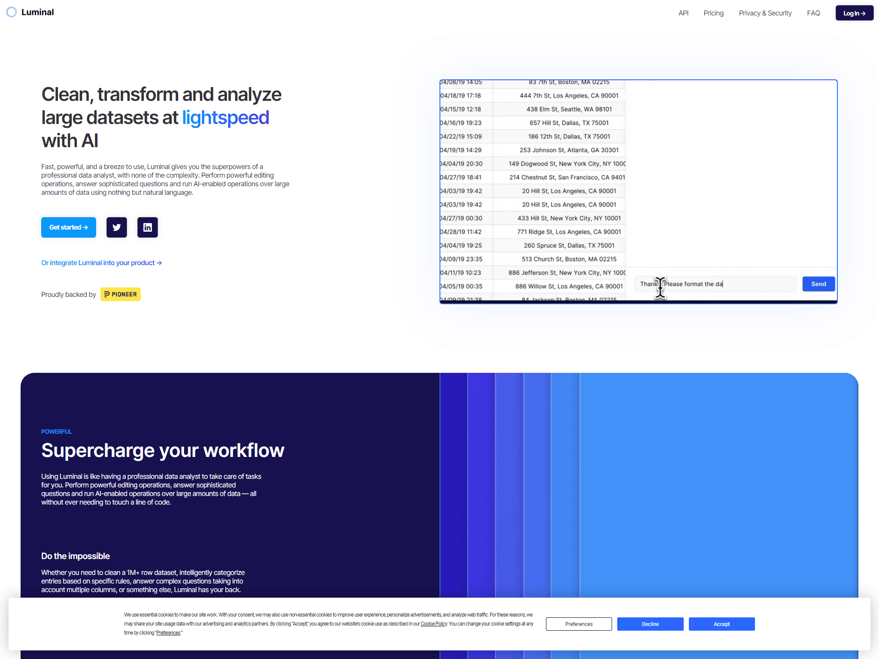The image size is (879, 659).
Task: Open Privacy & Security page
Action: coord(765,13)
